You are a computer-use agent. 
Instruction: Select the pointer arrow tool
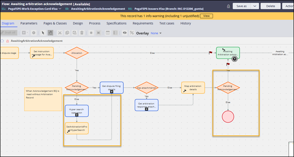pos(43,33)
